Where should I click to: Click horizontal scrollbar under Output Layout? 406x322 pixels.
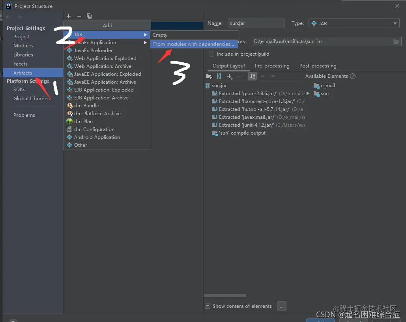(x=225, y=296)
